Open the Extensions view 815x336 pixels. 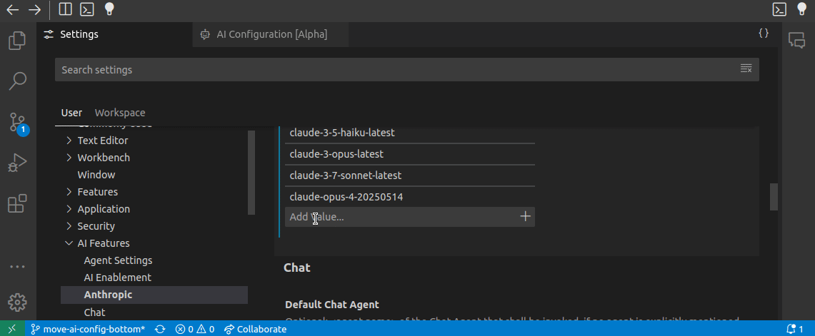pos(18,203)
